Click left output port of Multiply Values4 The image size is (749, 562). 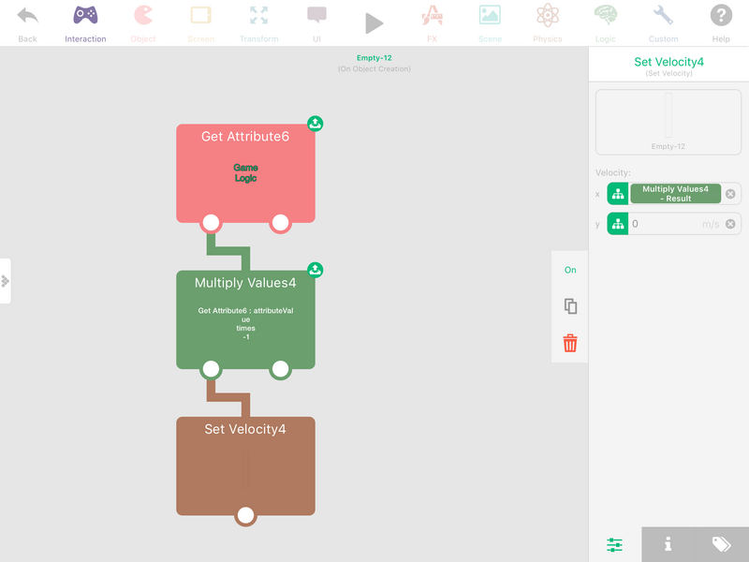pyautogui.click(x=212, y=368)
